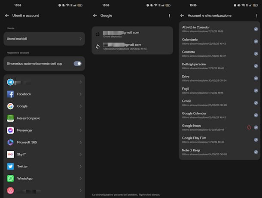Tap the Microsoft 365 app icon
Viewport: 262px width, 198px height.
(10, 142)
